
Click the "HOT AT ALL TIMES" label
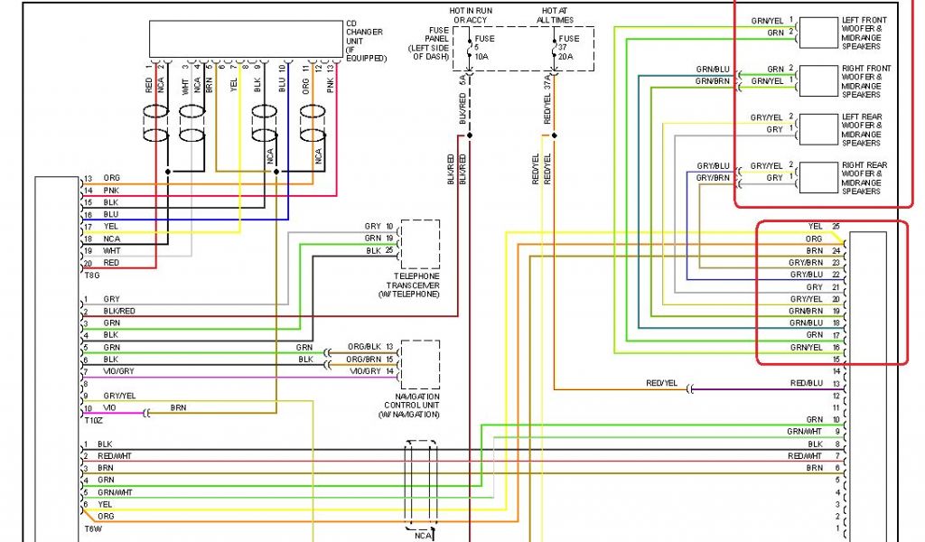click(555, 15)
